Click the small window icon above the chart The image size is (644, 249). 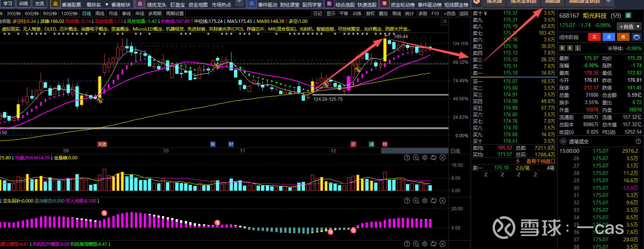click(444, 21)
